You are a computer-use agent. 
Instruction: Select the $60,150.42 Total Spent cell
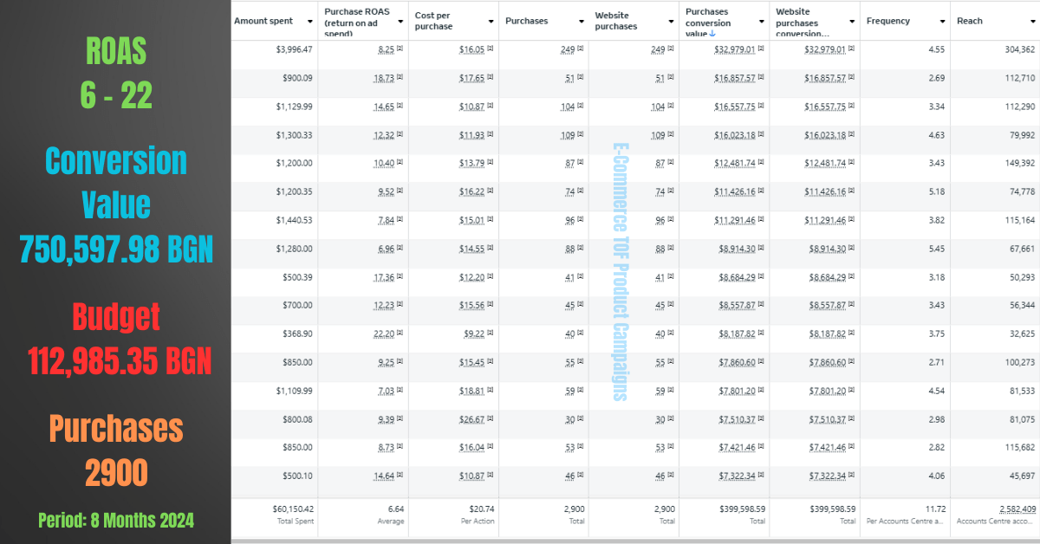click(x=293, y=508)
